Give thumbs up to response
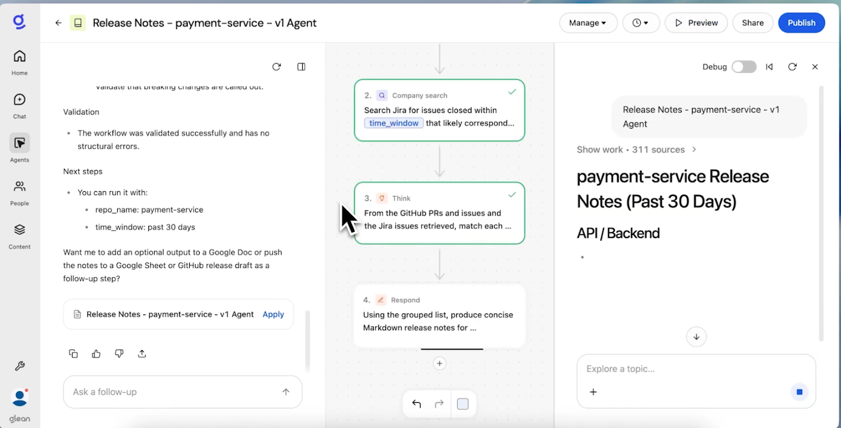Image resolution: width=841 pixels, height=428 pixels. tap(96, 354)
